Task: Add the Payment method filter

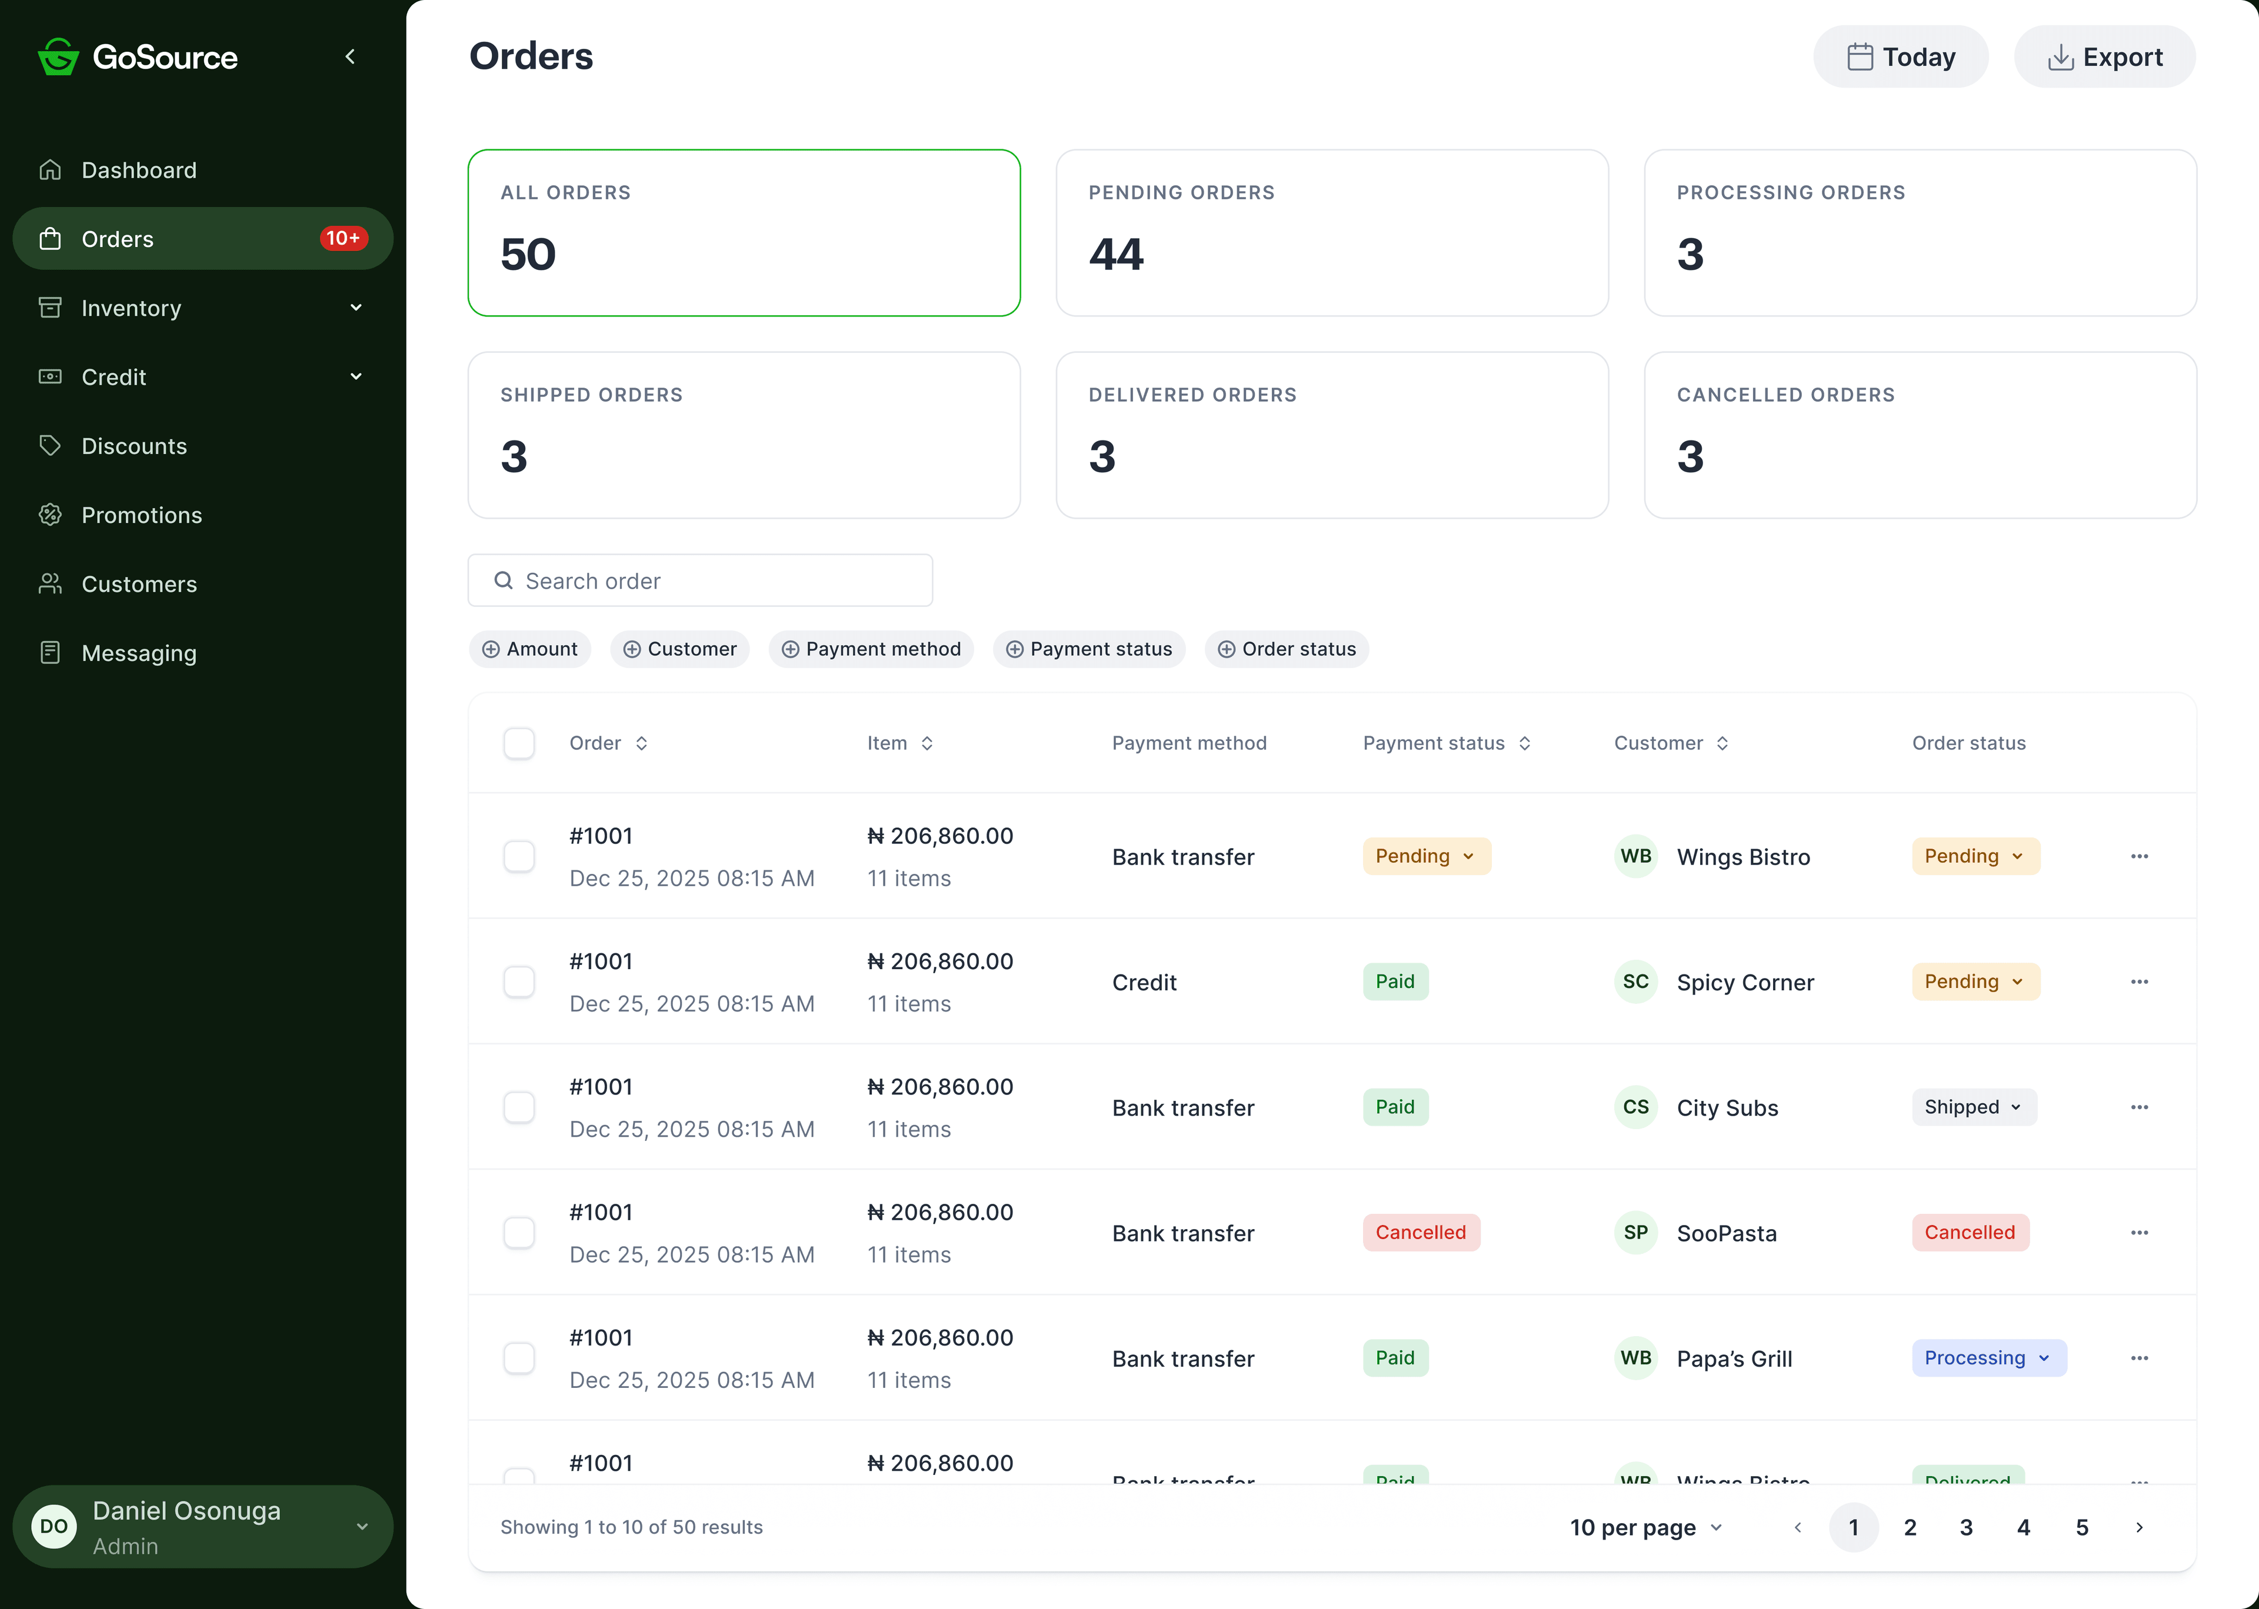Action: (x=871, y=649)
